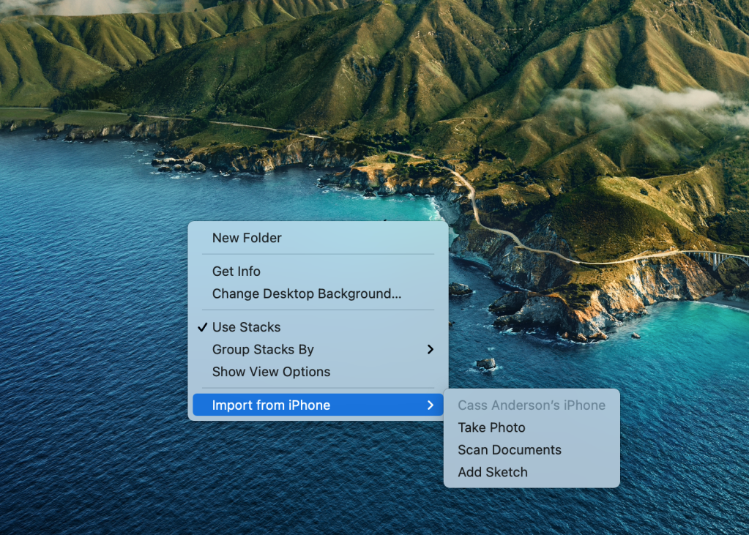Select Show View Options
Viewport: 749px width, 535px height.
coord(271,372)
